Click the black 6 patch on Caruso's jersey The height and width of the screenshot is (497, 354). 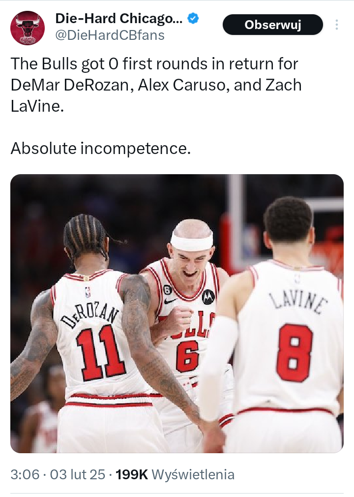point(168,290)
